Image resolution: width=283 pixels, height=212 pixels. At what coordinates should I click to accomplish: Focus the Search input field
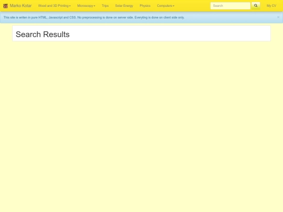pyautogui.click(x=230, y=6)
